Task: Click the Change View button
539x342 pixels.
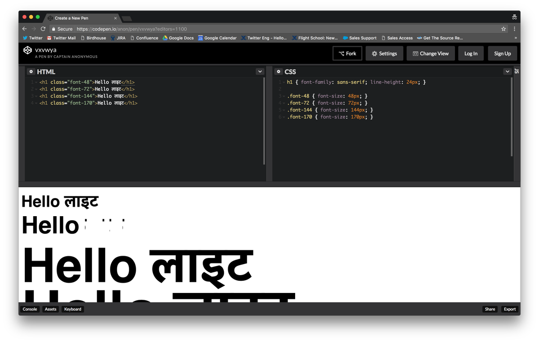Action: tap(431, 53)
